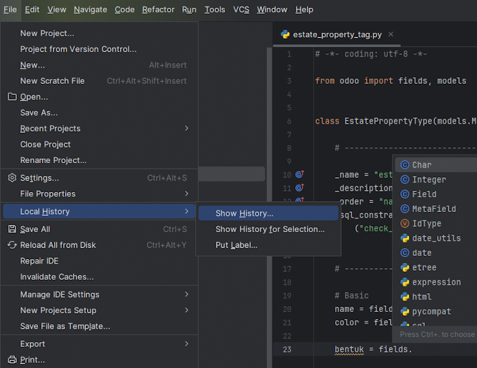Screen dimensions: 477x368
Task: Click the class icon next to Integer
Action: [x=405, y=179]
